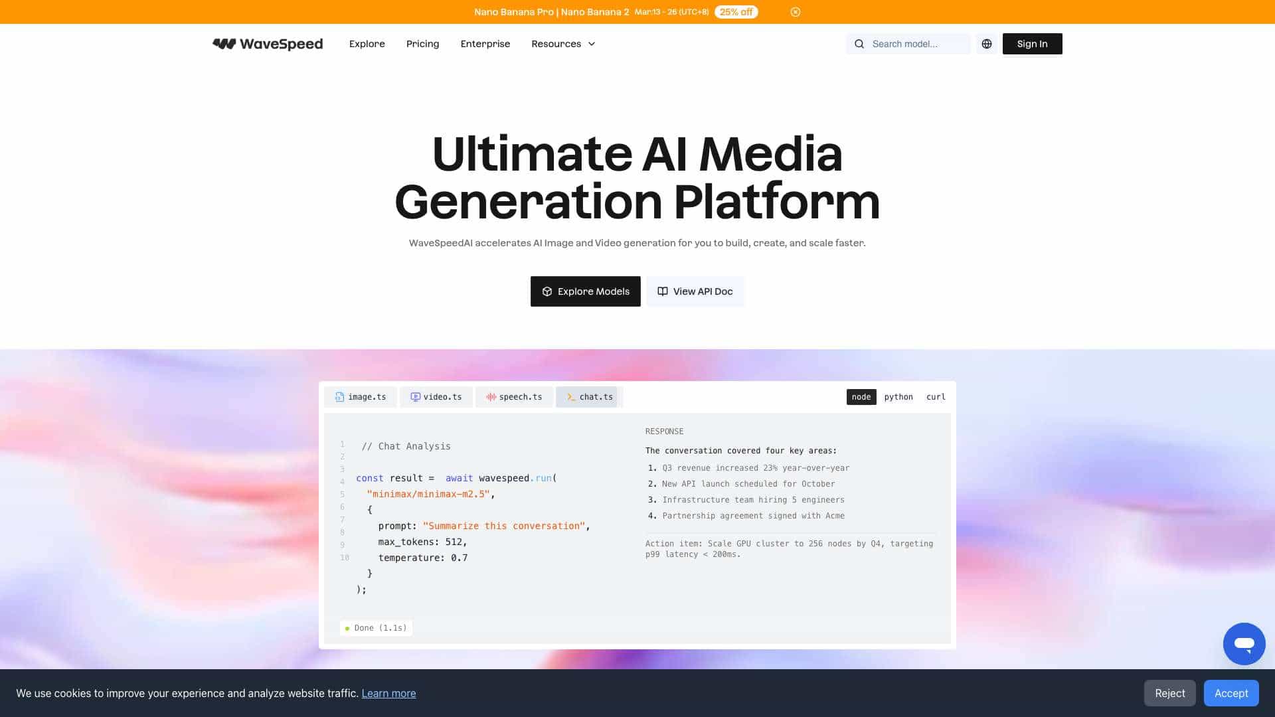The height and width of the screenshot is (717, 1275).
Task: Go to the Pricing page
Action: (422, 44)
